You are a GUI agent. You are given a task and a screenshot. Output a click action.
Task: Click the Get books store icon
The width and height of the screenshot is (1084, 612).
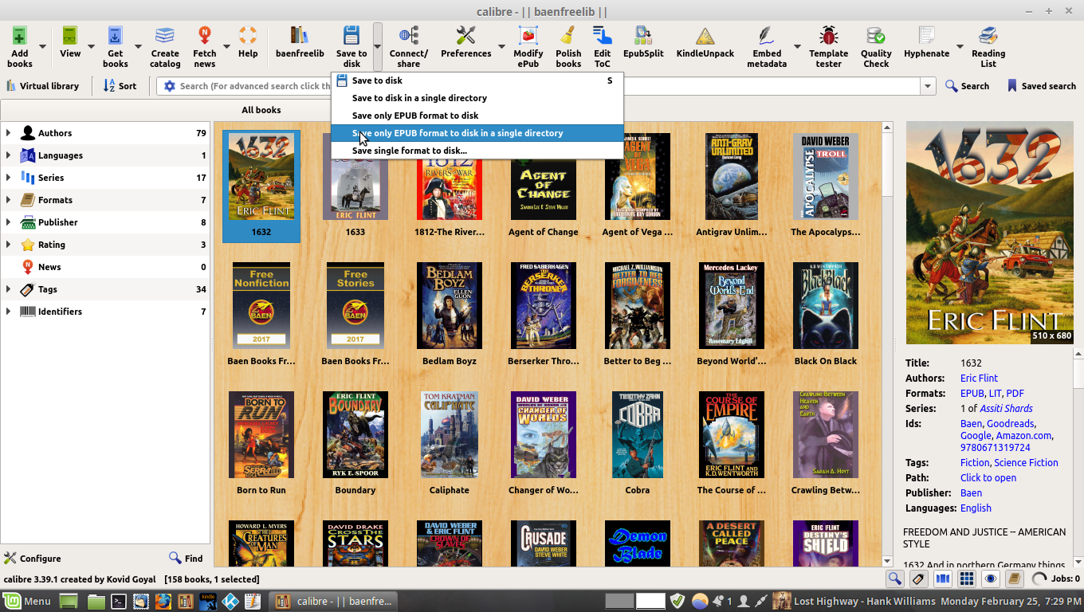point(116,37)
